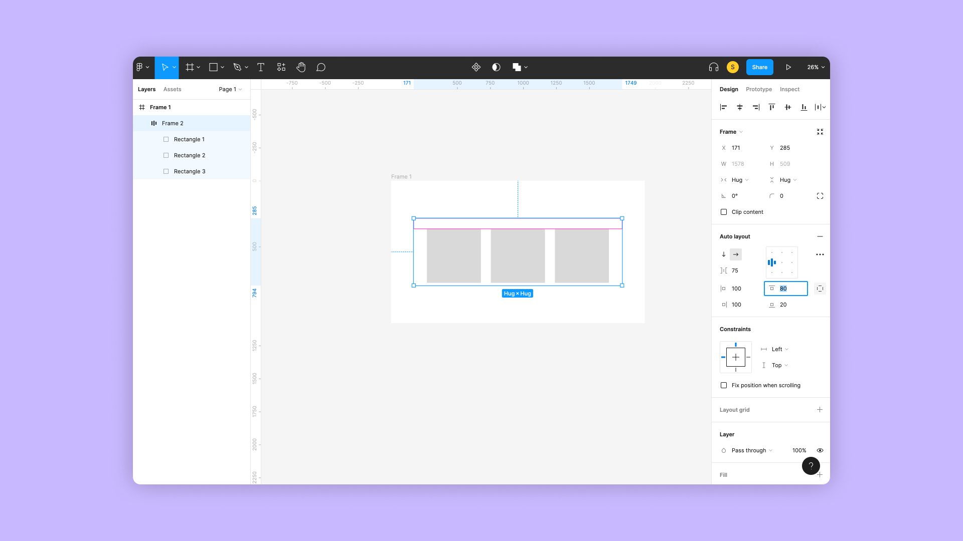This screenshot has width=963, height=541.
Task: Select the Hand tool for panning
Action: (300, 68)
